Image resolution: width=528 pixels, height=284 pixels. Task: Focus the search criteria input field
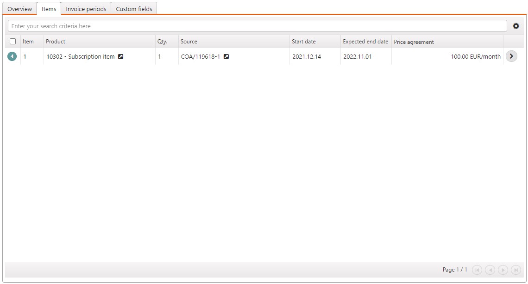coord(257,26)
